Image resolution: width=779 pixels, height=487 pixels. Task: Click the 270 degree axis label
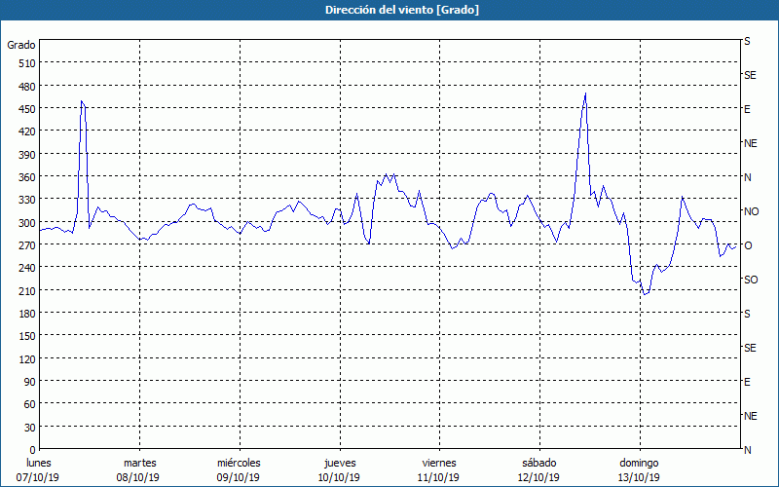click(x=27, y=245)
